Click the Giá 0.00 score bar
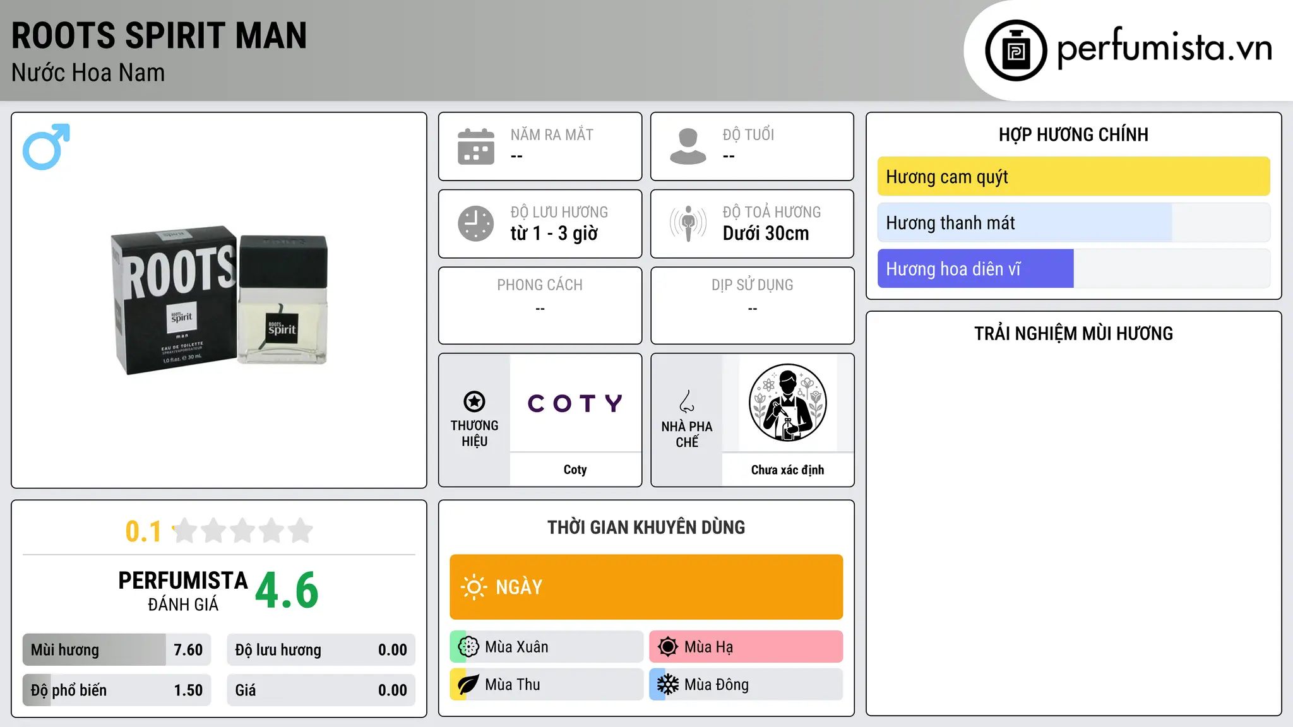This screenshot has width=1293, height=727. point(321,690)
